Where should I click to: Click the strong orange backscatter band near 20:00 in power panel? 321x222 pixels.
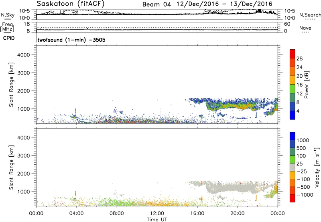click(238, 106)
